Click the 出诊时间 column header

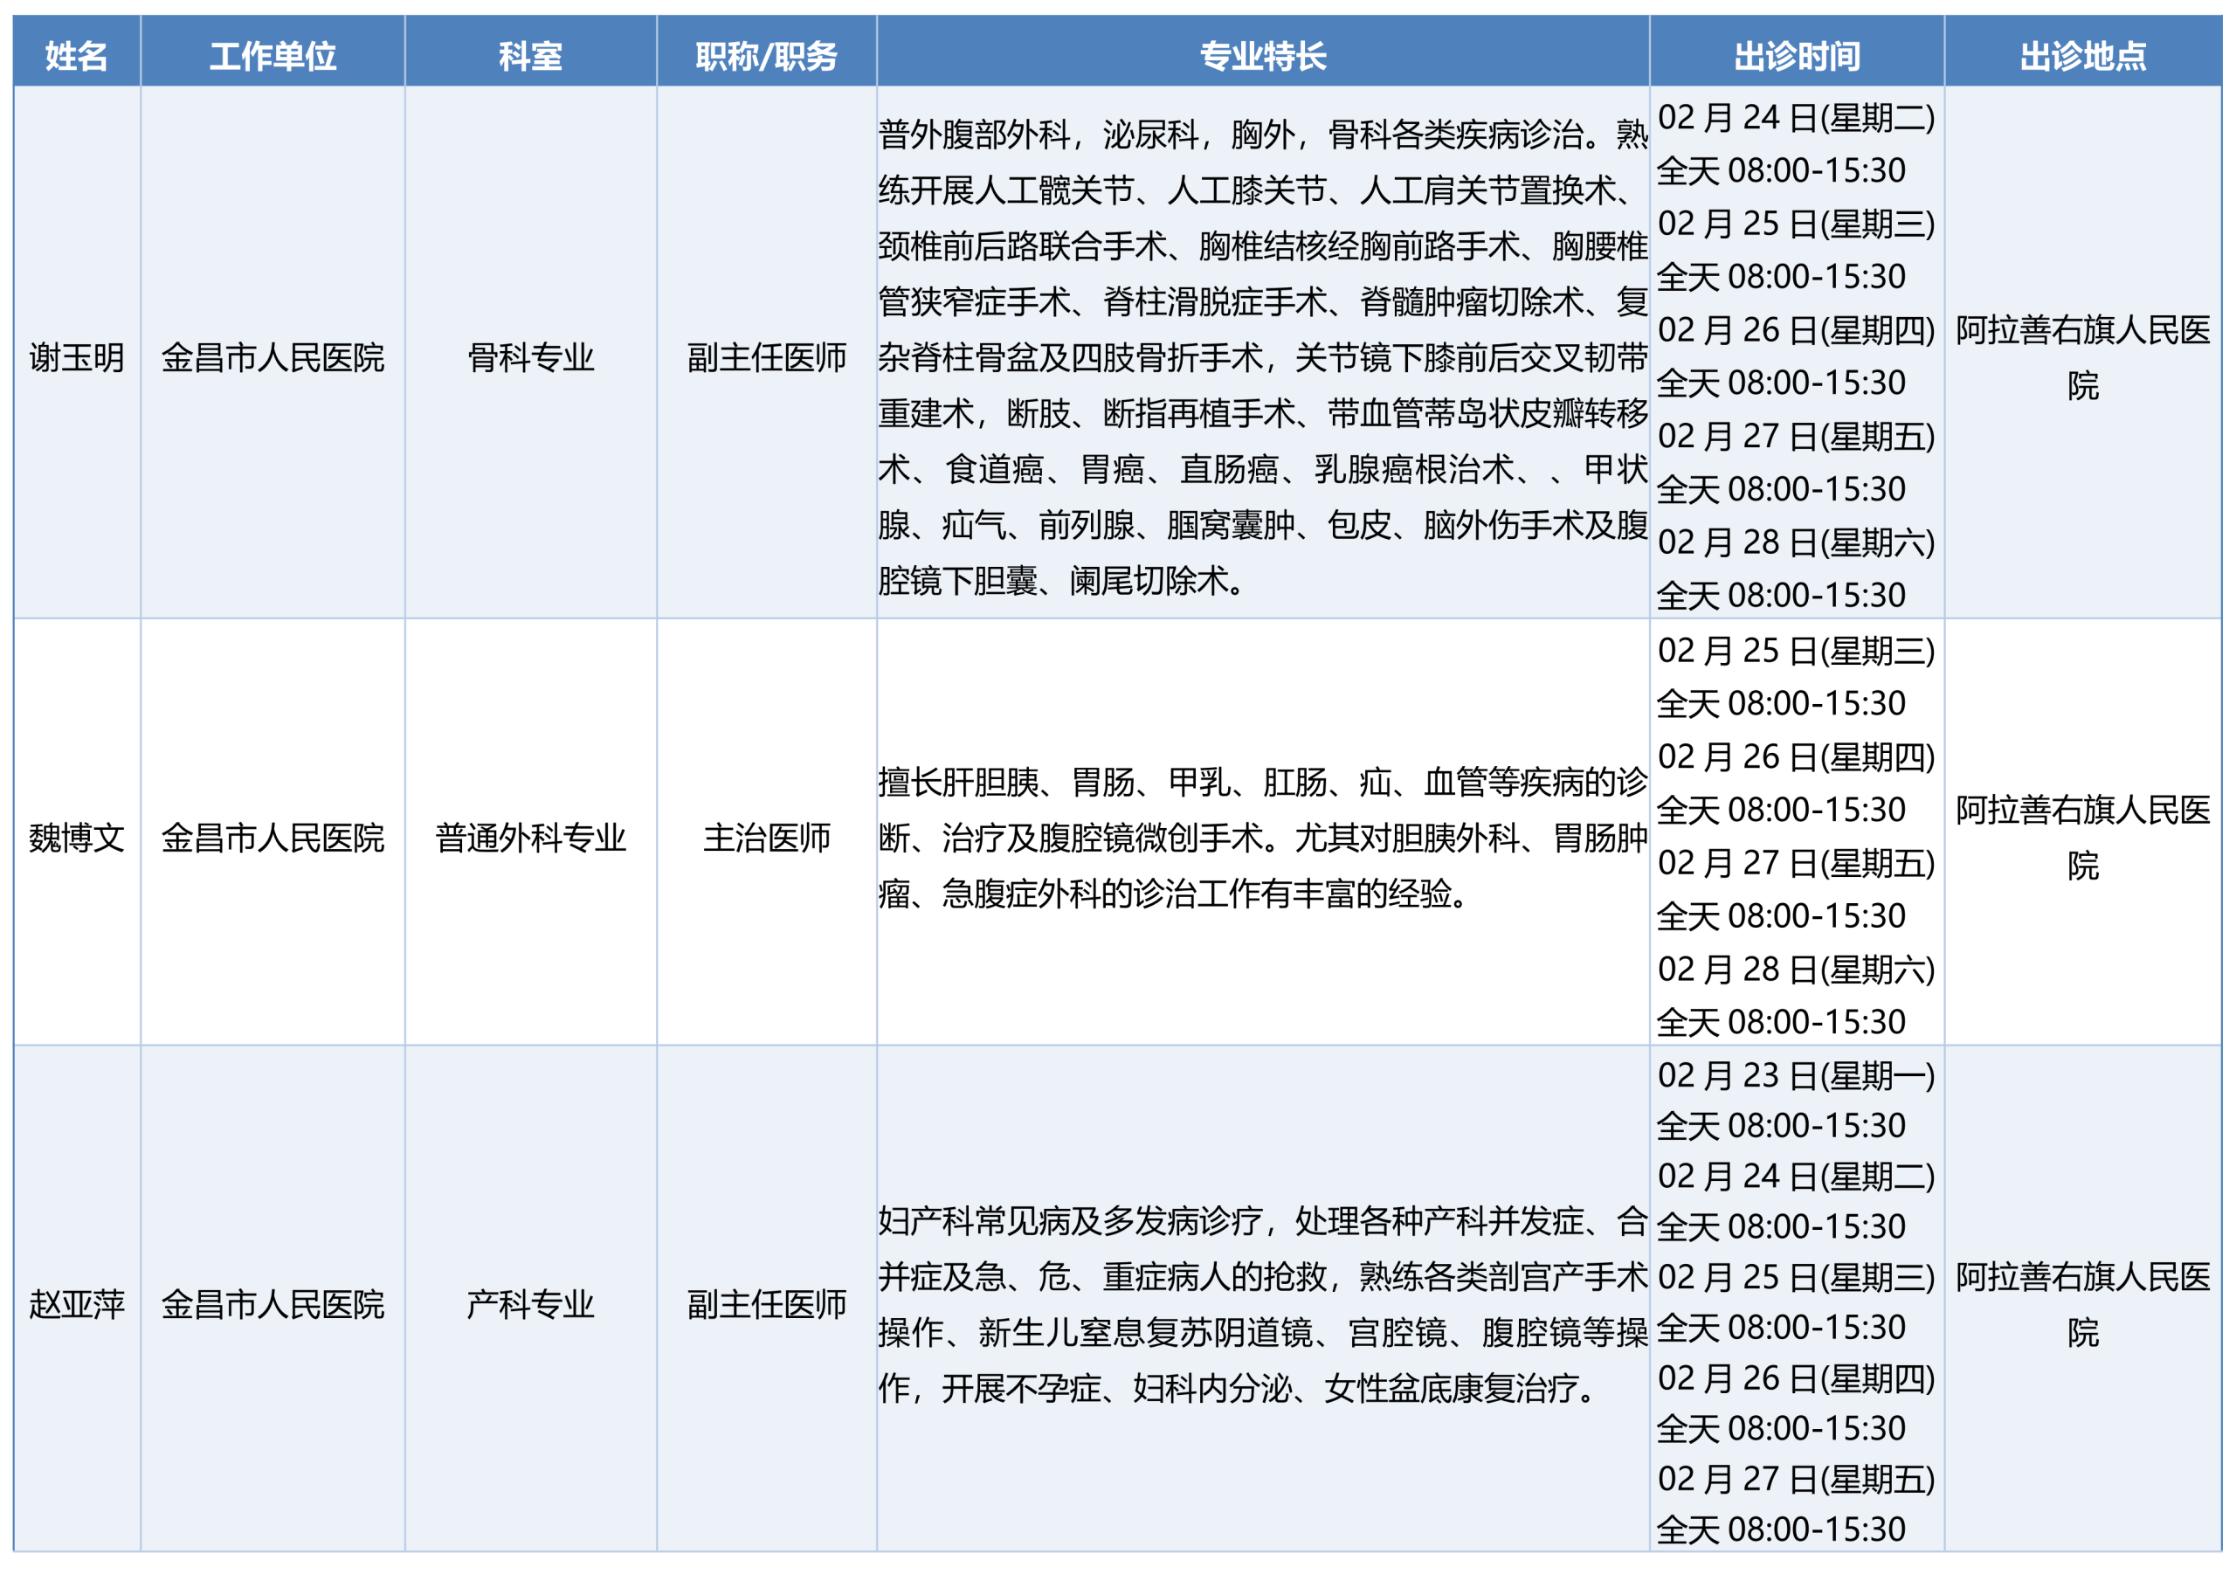coord(1797,56)
